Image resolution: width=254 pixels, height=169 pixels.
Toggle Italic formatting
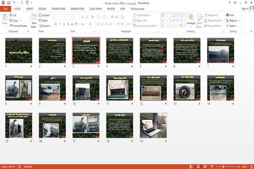pos(60,24)
